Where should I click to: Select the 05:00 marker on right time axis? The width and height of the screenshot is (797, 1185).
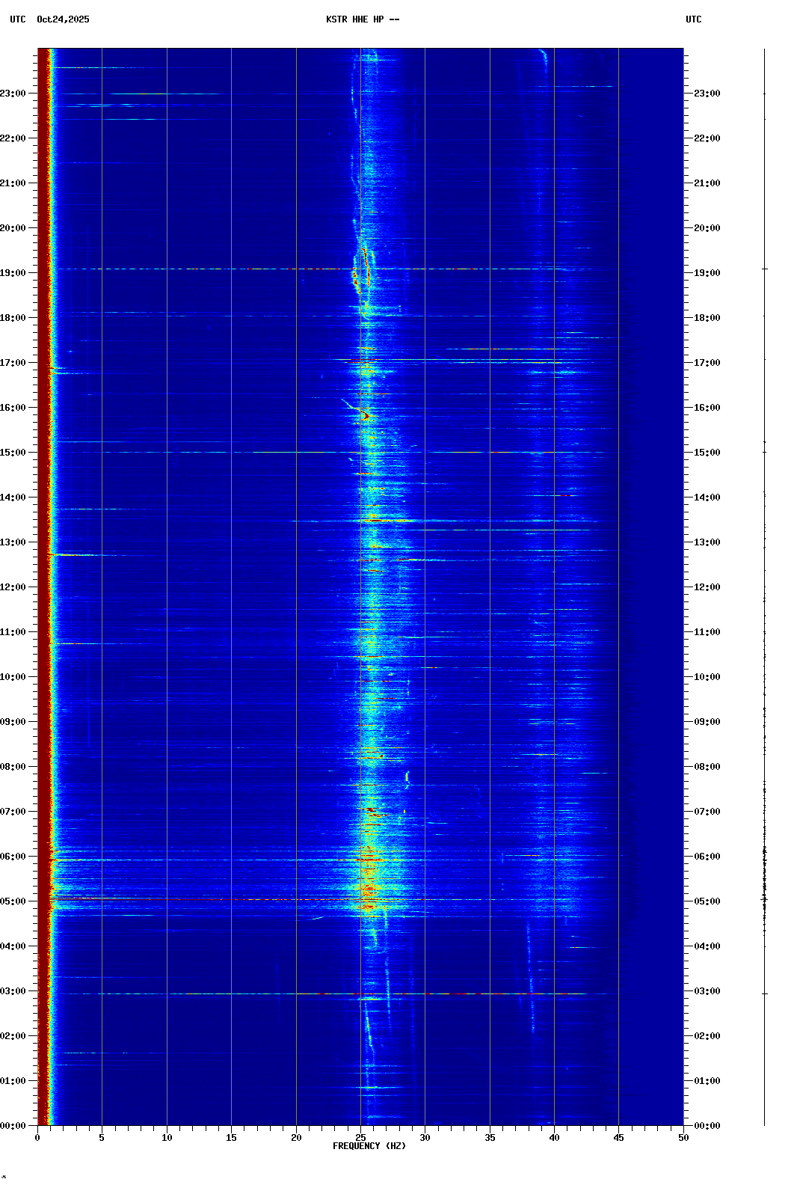tap(707, 901)
